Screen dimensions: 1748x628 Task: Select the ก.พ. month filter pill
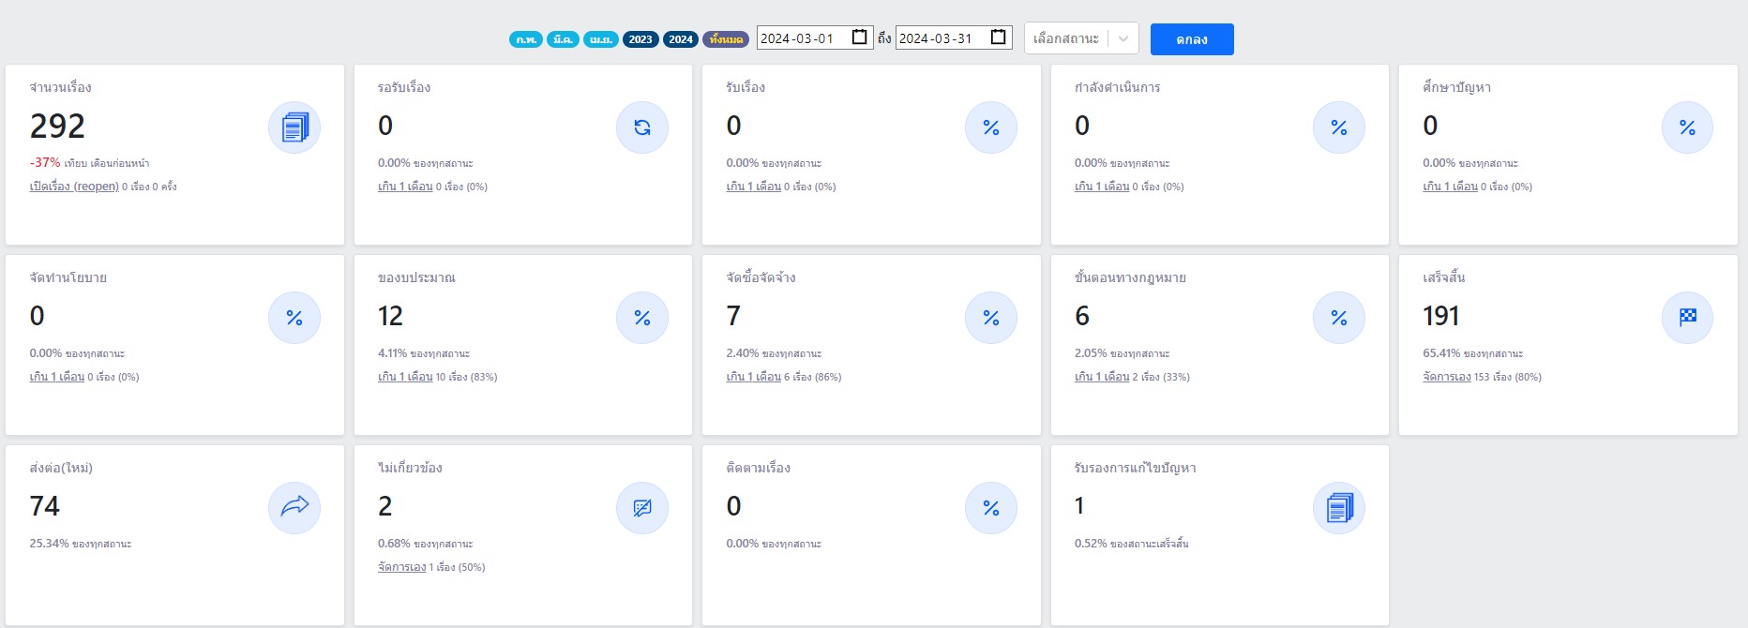526,39
